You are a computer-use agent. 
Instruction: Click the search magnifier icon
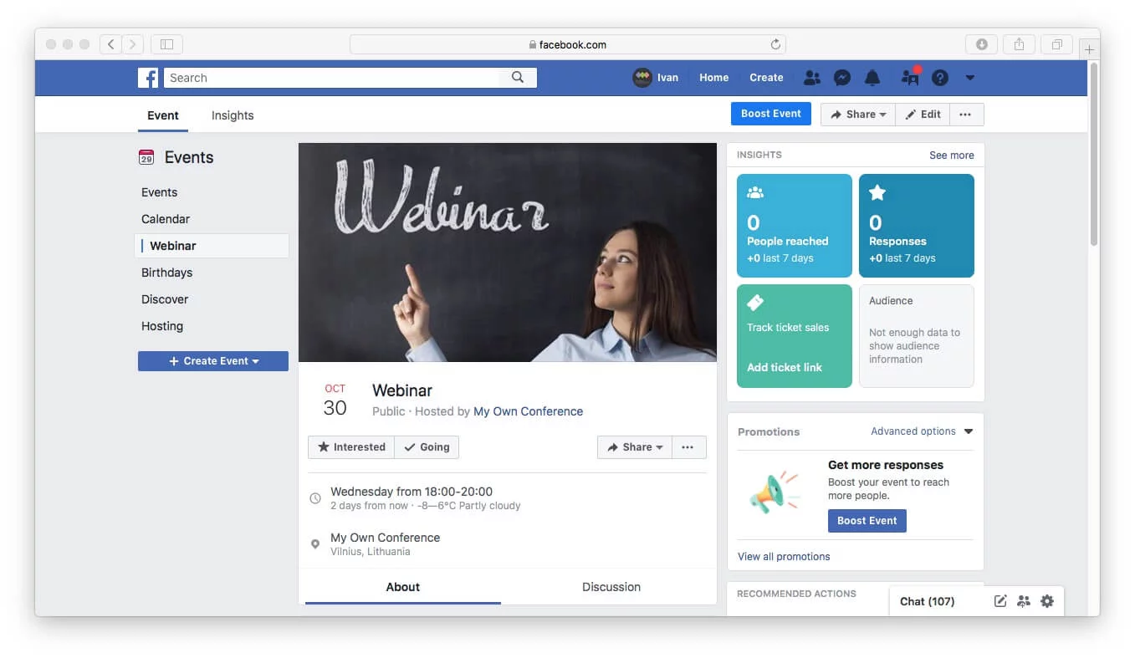517,77
